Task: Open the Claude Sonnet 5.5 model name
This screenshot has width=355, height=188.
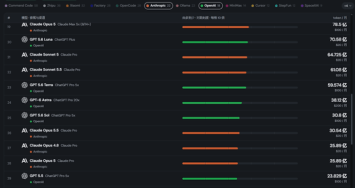Action: click(46, 69)
